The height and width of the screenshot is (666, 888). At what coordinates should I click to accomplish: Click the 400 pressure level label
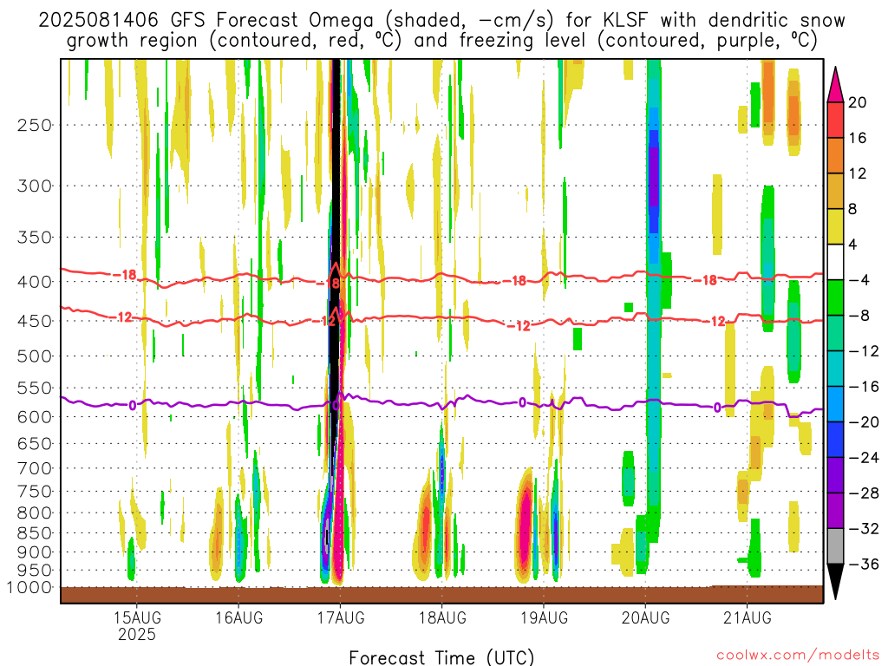pyautogui.click(x=35, y=282)
